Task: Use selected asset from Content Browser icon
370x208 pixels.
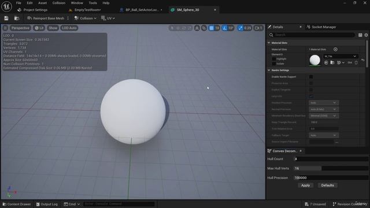Action: [326, 62]
